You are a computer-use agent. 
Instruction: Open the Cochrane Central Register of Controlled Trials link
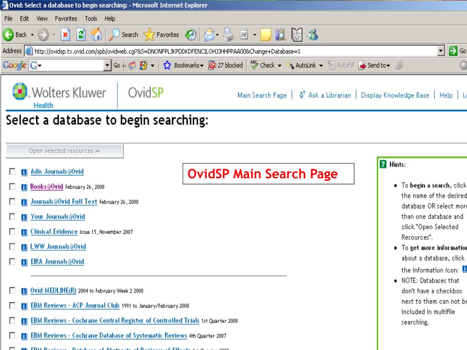tap(115, 320)
